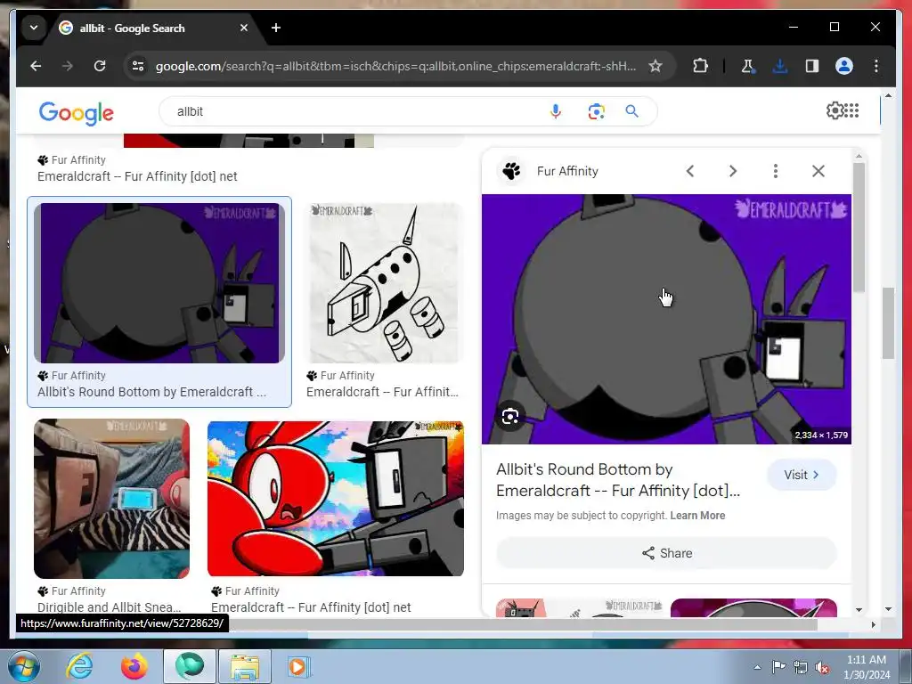Open the Chrome Labs flask icon
912x684 pixels.
click(748, 66)
